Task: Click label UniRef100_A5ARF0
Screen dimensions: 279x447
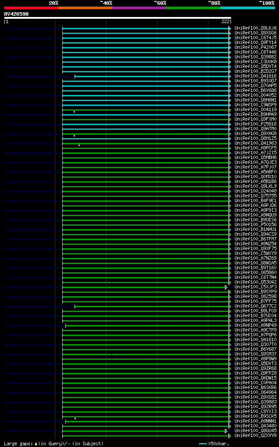Action: coord(255,172)
